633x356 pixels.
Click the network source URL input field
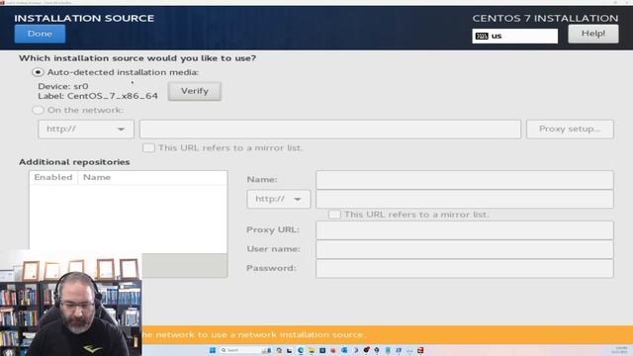pos(330,130)
